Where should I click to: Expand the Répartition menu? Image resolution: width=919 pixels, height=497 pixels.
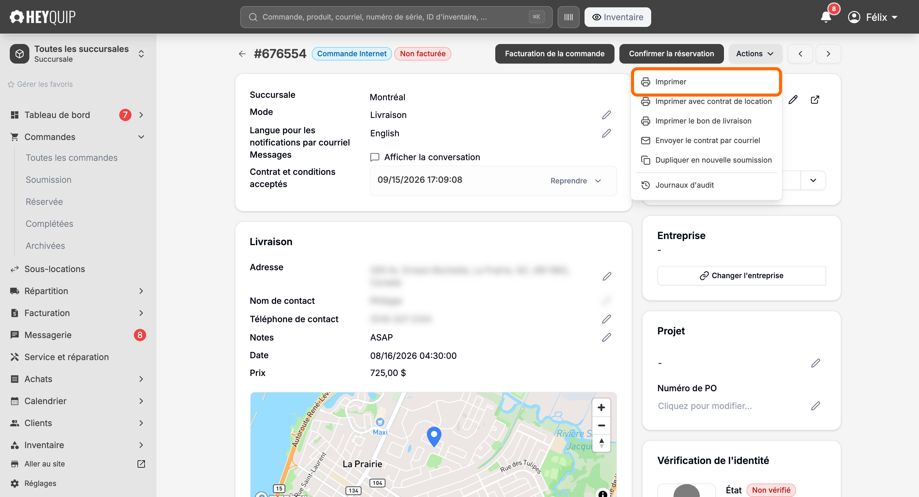pos(141,291)
